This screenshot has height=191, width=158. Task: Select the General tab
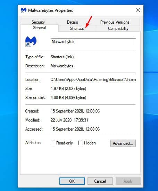click(39, 28)
